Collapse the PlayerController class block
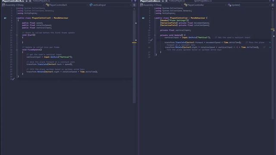Image resolution: width=276 pixels, height=155 pixels. (155, 18)
